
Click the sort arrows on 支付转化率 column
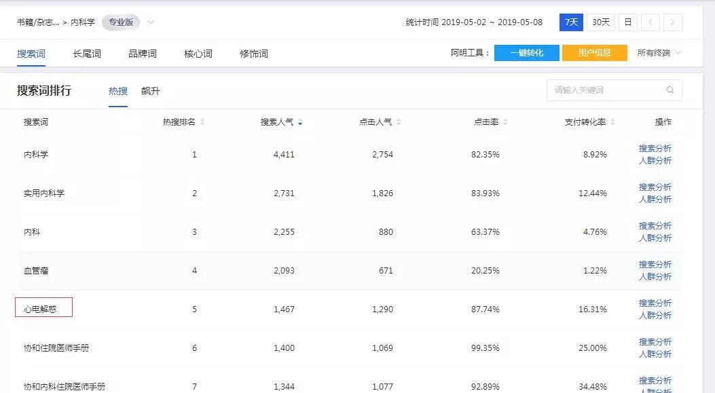[x=610, y=121]
